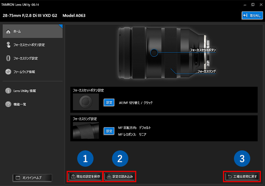Click the undo arrow icon on factory reset button

pos(230,177)
